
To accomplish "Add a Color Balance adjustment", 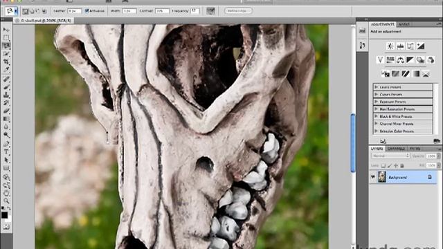I will (x=400, y=59).
